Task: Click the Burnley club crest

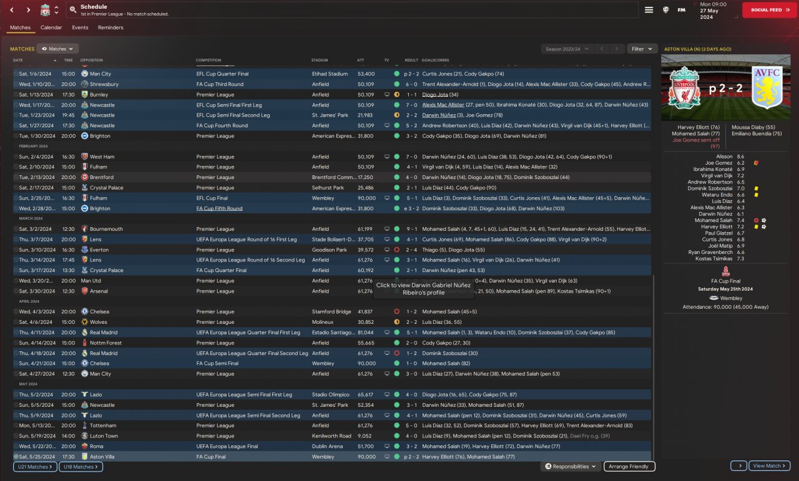Action: coord(84,95)
